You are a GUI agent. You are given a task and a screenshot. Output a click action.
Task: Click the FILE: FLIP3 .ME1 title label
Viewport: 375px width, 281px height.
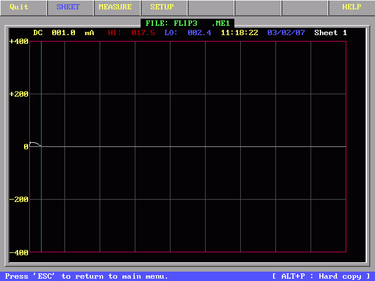tap(187, 23)
